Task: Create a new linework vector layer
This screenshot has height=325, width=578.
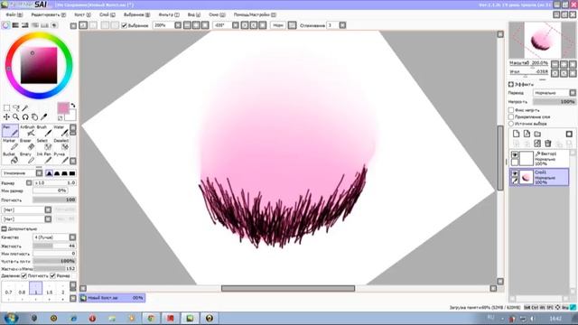Action: click(527, 134)
